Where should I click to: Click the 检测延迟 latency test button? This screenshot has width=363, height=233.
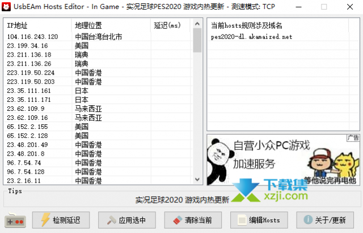(x=61, y=220)
